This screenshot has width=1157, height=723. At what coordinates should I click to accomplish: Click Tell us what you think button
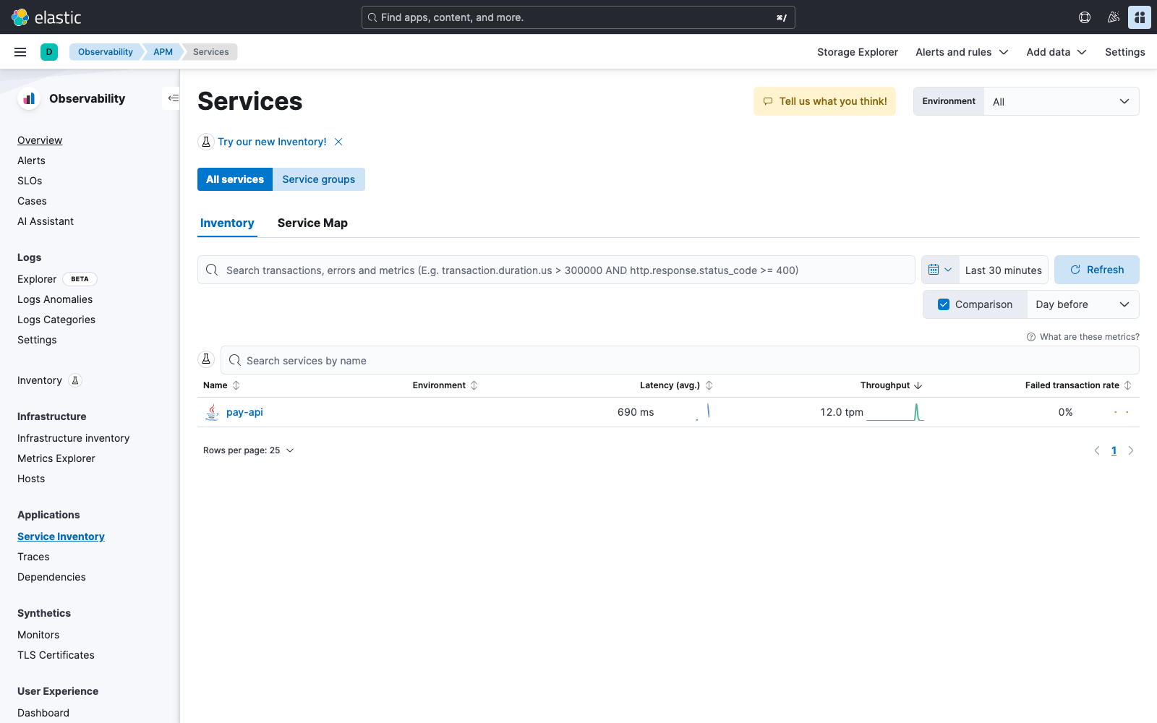[x=824, y=101]
